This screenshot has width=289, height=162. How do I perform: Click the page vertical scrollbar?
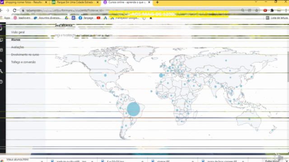[x=288, y=67]
